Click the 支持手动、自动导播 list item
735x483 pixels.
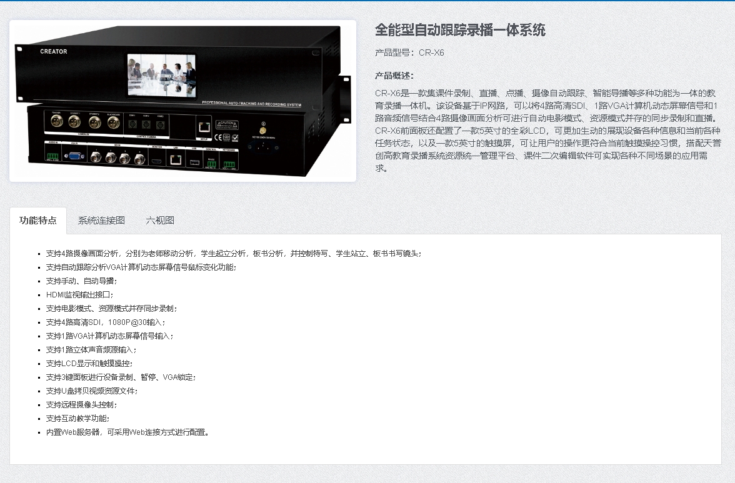click(x=81, y=281)
